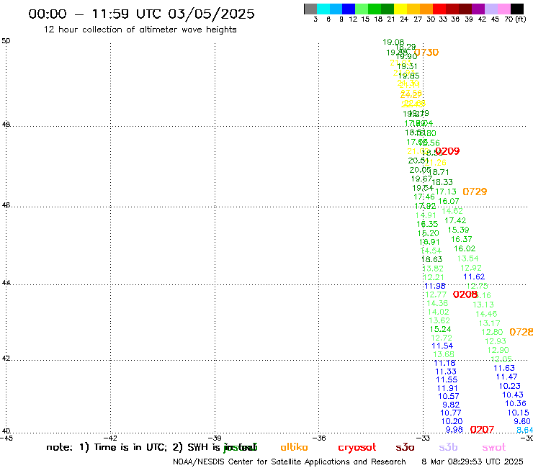The image size is (533, 468).
Task: Click the swot legend label
Action: point(494,448)
